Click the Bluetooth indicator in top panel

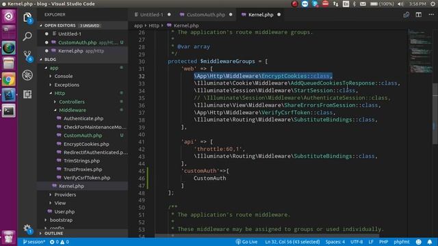point(355,4)
